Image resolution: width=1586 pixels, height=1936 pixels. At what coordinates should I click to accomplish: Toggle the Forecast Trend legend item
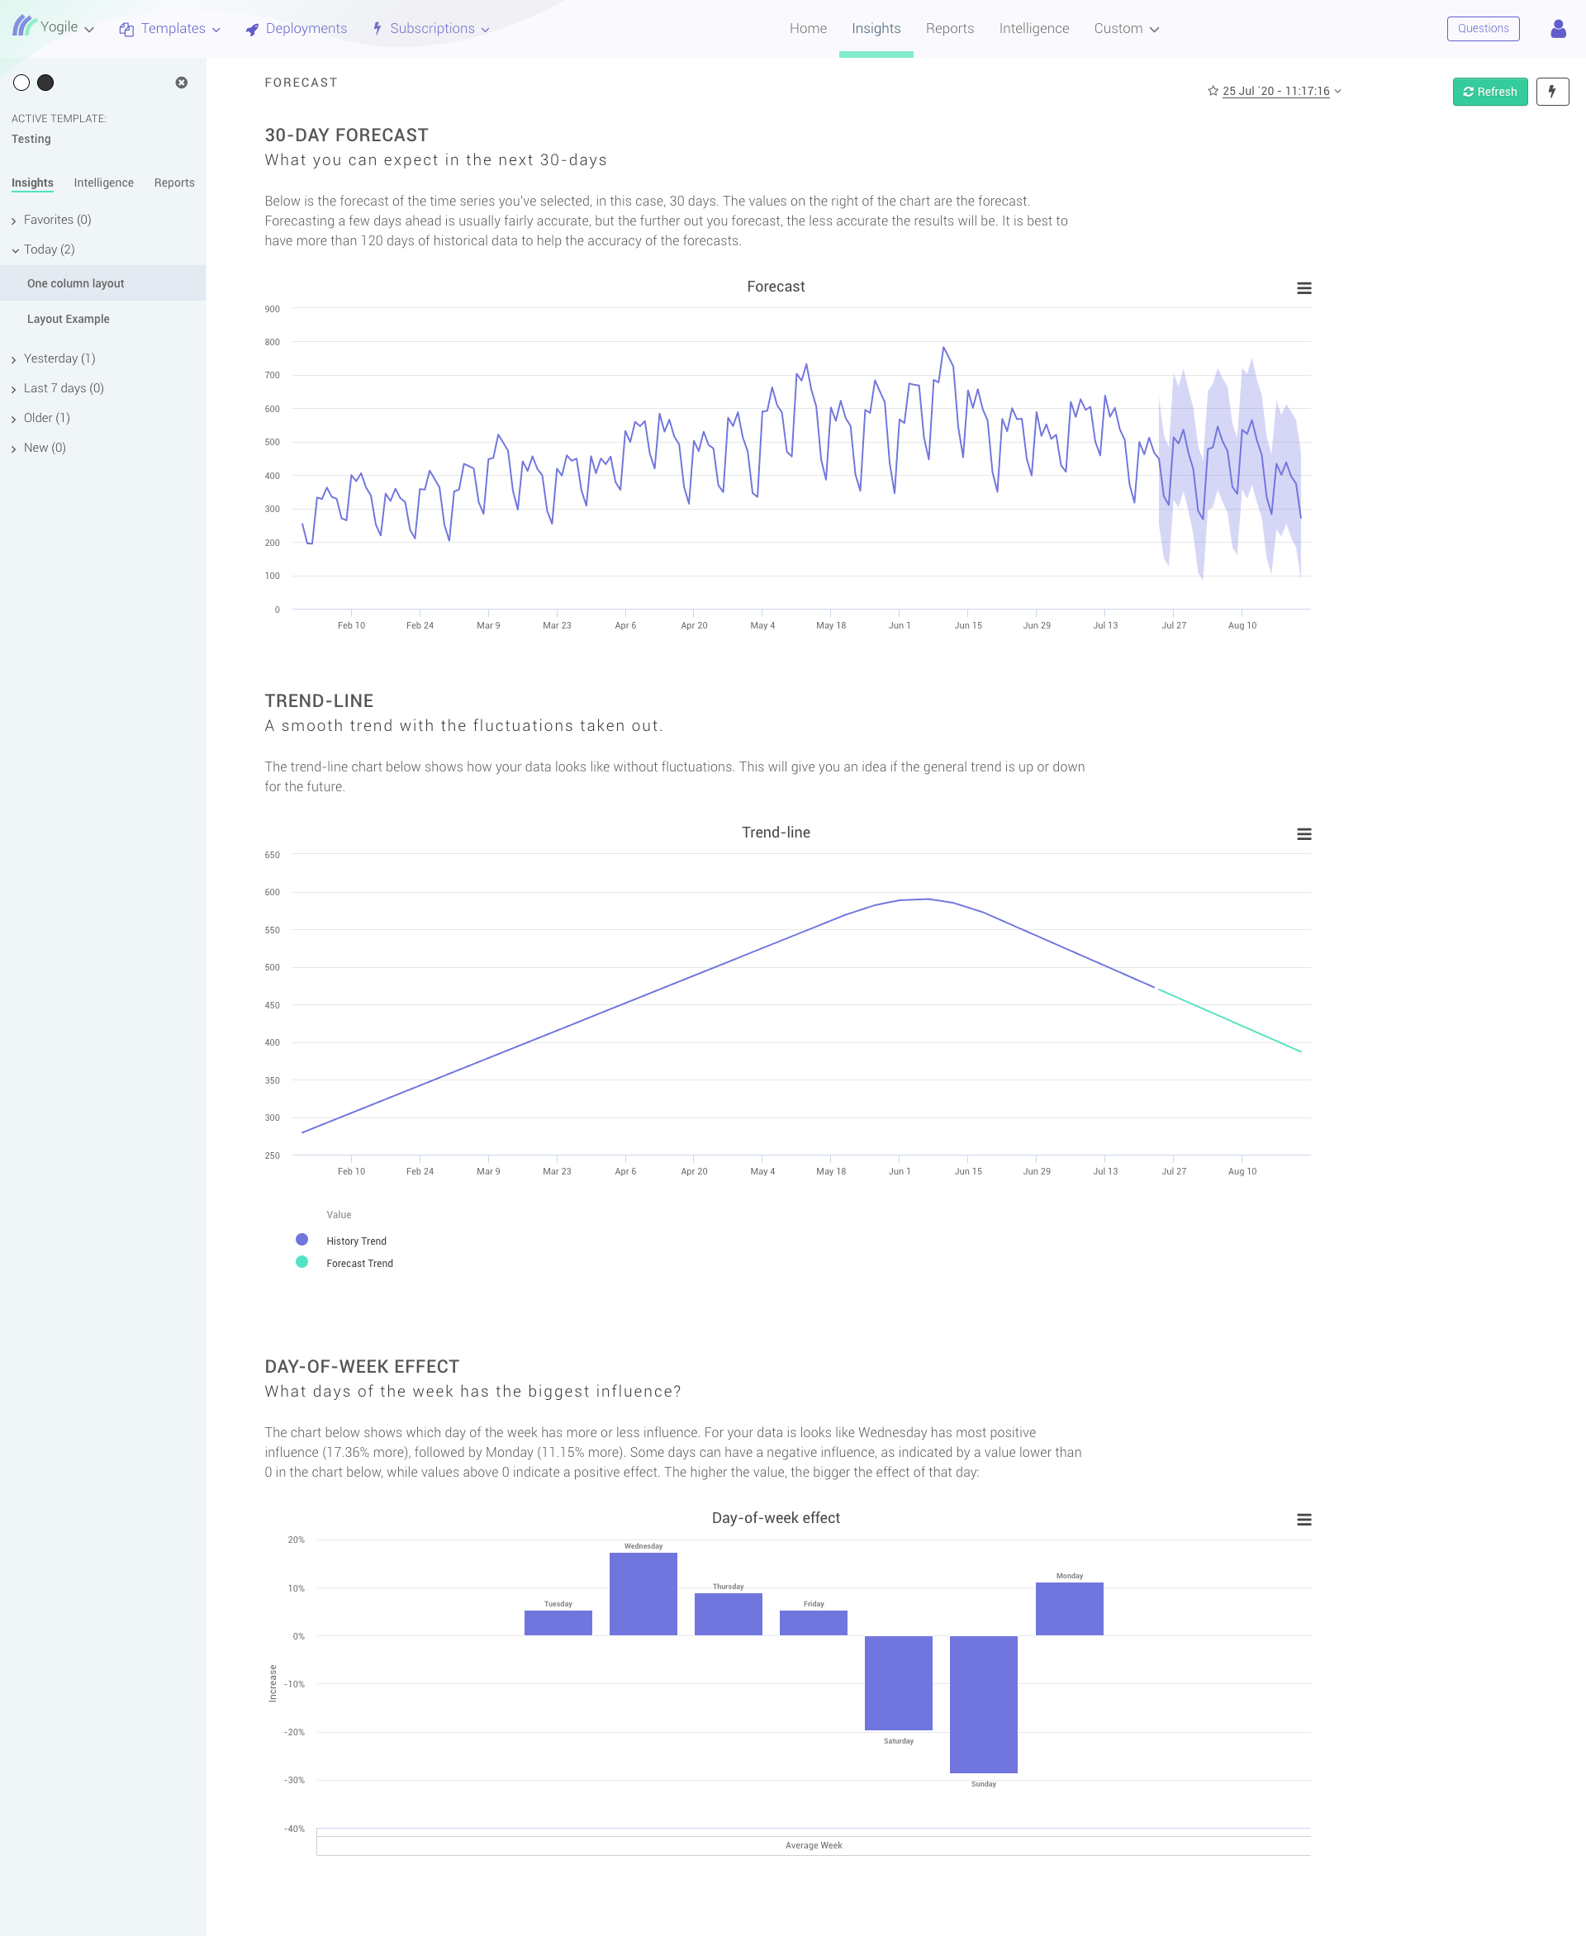(x=359, y=1264)
